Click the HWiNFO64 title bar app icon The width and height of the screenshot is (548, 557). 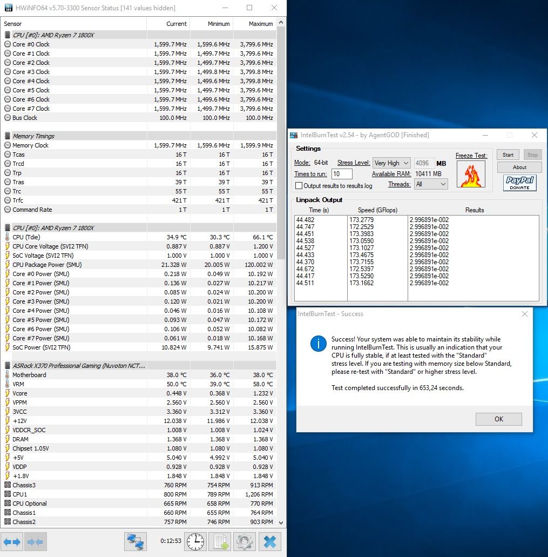point(9,8)
